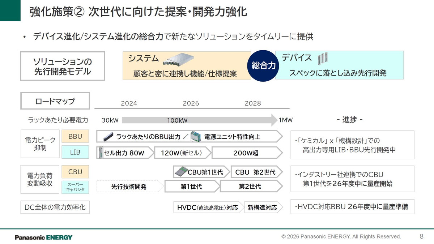This screenshot has width=434, height=244.
Task: Click the BBU orange category tag
Action: point(76,137)
